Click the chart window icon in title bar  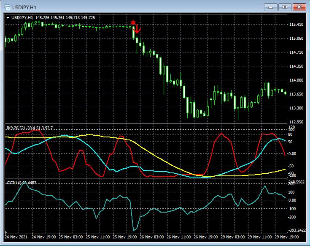tap(6, 7)
